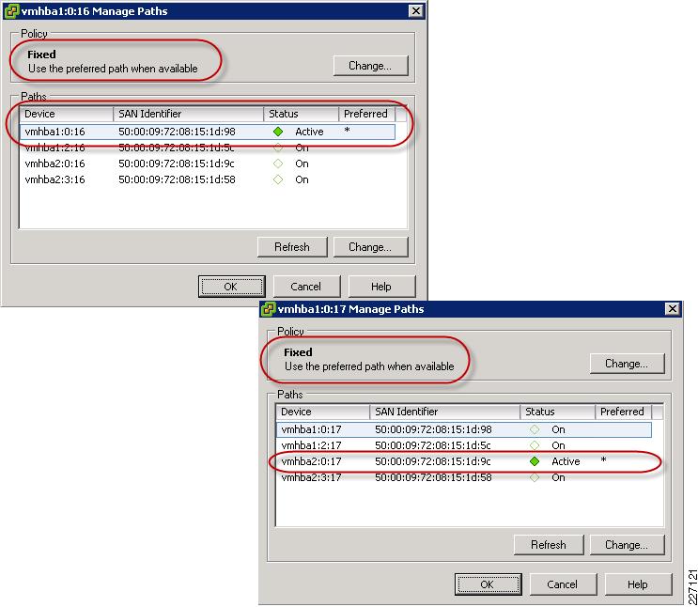Refresh paths in vmhba1:0:16 window
The height and width of the screenshot is (607, 698).
[x=292, y=247]
